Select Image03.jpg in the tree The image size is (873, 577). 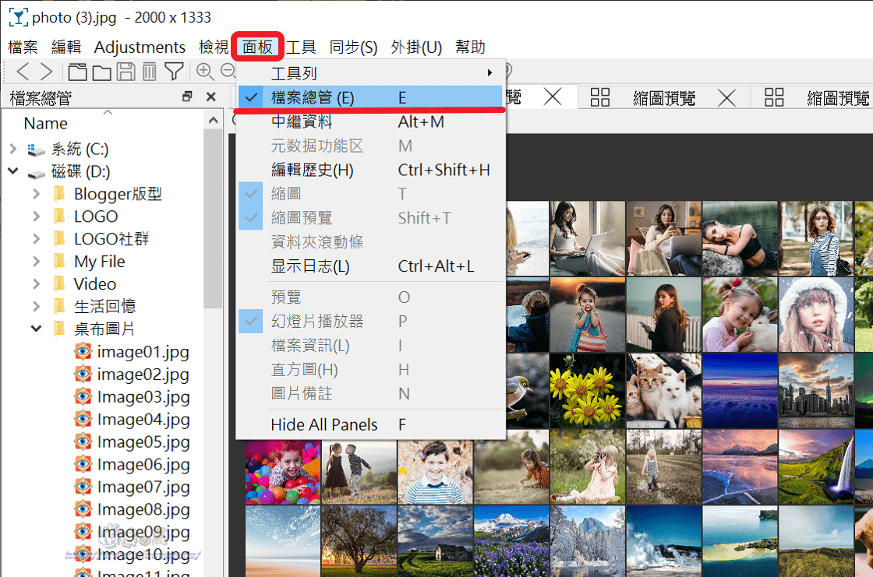[x=143, y=396]
